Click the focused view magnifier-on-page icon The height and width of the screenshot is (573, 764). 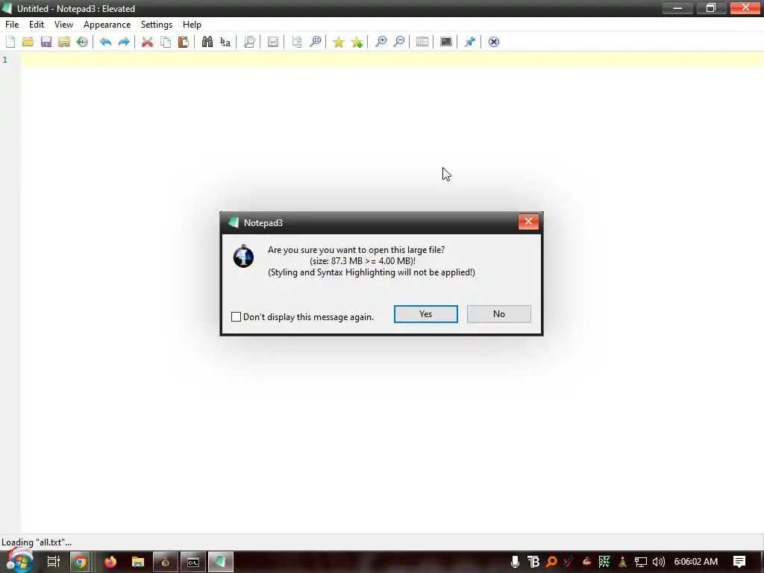249,42
